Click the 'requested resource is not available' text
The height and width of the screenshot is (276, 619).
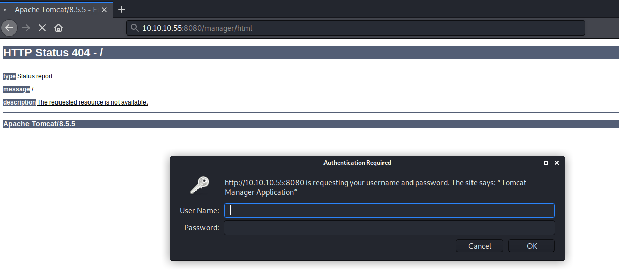(93, 102)
